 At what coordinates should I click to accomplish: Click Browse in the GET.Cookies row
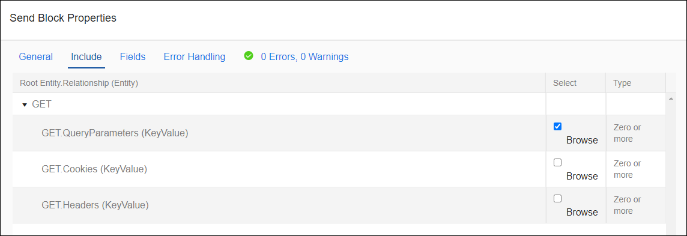[x=582, y=176]
